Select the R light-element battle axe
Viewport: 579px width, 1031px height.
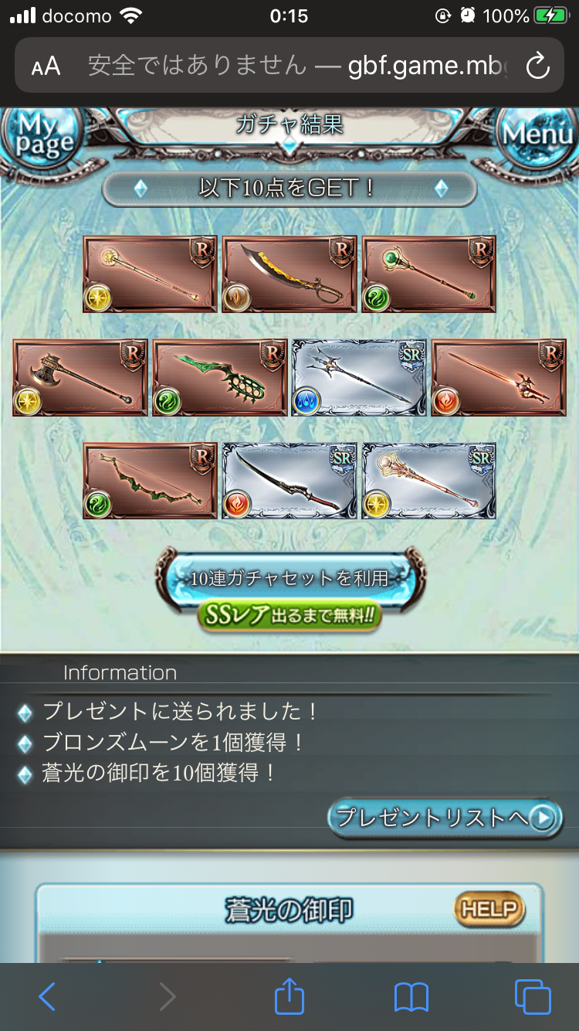pos(80,378)
